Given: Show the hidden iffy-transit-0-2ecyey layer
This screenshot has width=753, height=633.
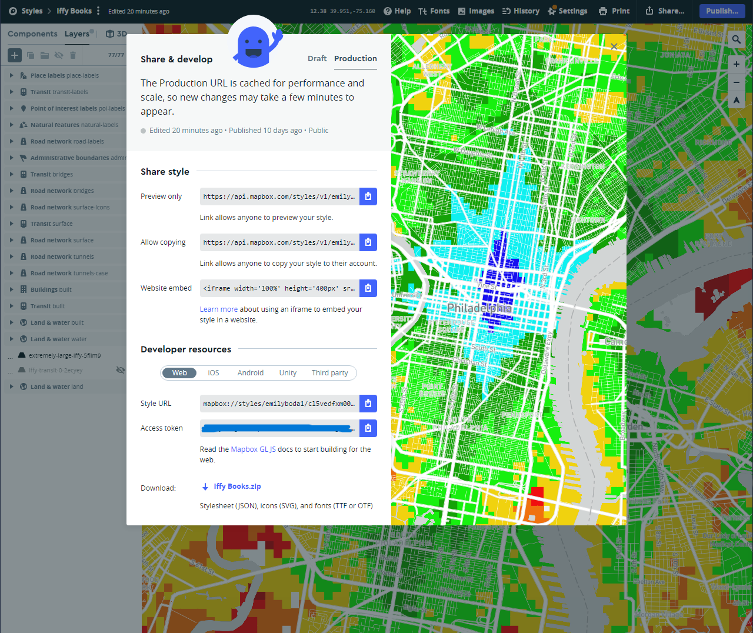Looking at the screenshot, I should coord(120,370).
